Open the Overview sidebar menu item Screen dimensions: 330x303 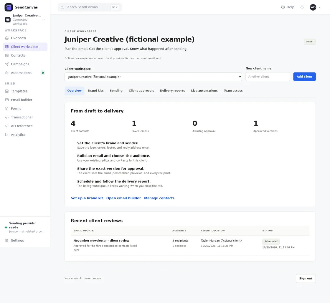coord(25,38)
